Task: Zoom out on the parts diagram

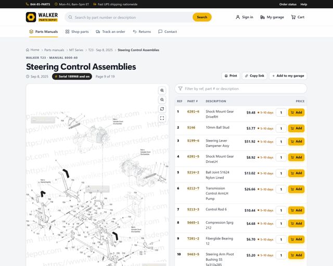Action: (162, 99)
